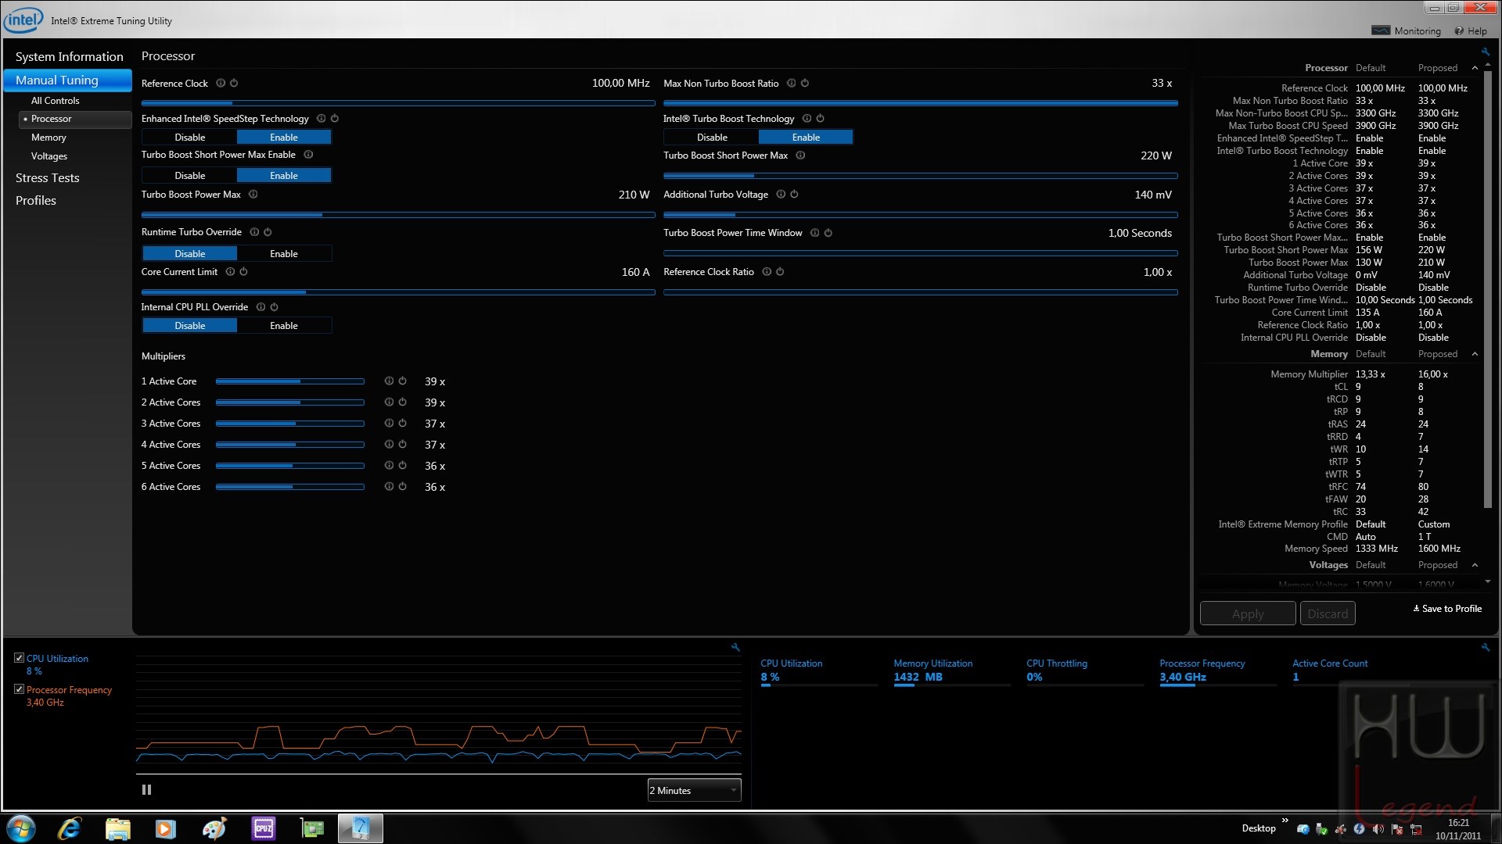Reset Reference Clock Ratio with its reset icon
Screen dimensions: 1502x844
(780, 272)
